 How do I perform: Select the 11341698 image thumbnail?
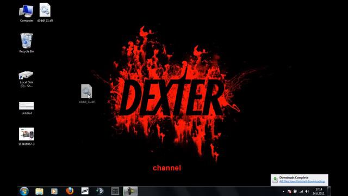click(27, 137)
